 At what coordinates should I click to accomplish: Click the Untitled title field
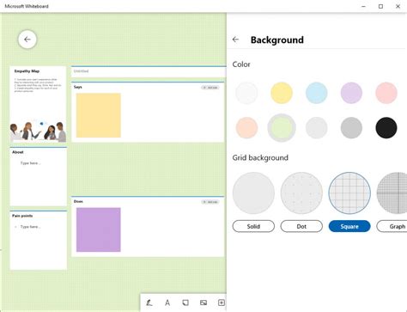click(x=149, y=71)
